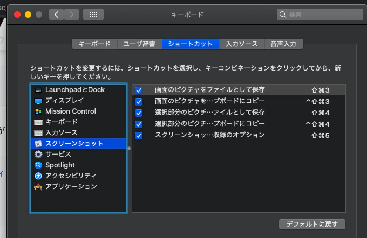Switch to the 入力ソース tab
Image resolution: width=367 pixels, height=238 pixels.
[x=242, y=44]
